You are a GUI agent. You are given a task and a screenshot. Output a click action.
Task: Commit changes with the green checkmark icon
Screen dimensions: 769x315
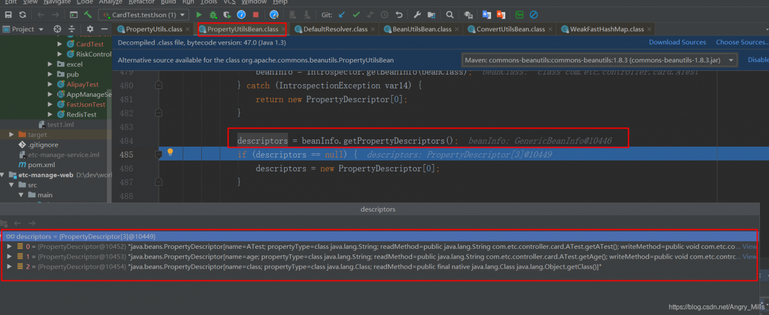(x=356, y=14)
